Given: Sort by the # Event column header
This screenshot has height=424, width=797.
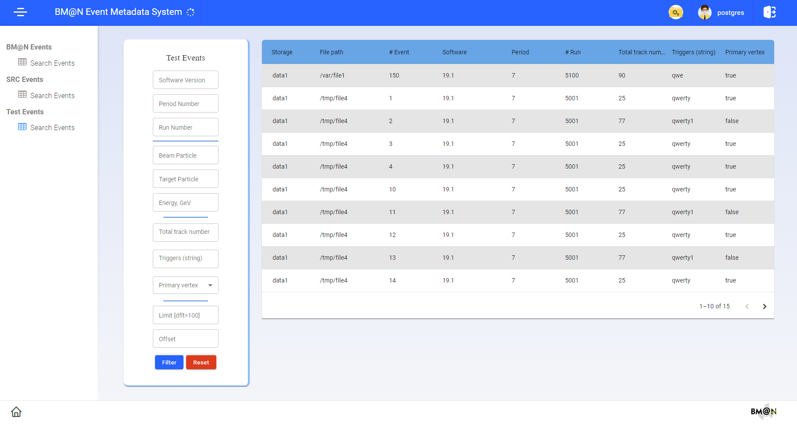Looking at the screenshot, I should [x=399, y=52].
